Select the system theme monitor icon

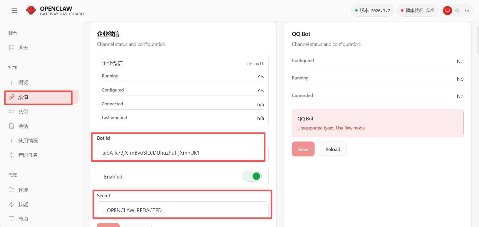447,11
